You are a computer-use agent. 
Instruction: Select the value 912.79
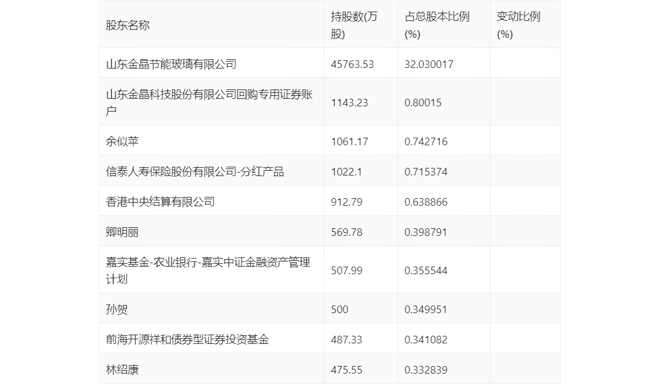[x=346, y=202]
